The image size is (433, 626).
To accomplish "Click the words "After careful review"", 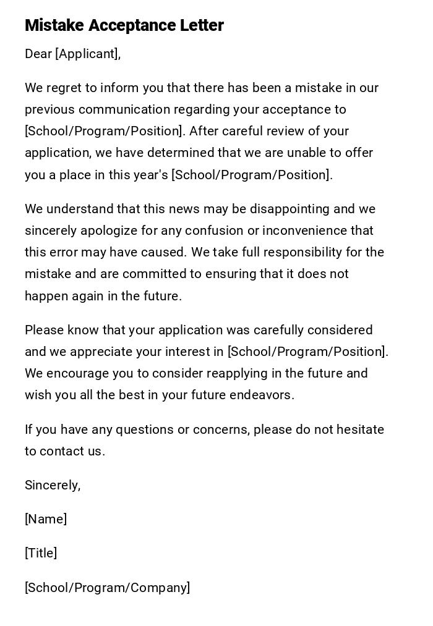I will [x=229, y=131].
